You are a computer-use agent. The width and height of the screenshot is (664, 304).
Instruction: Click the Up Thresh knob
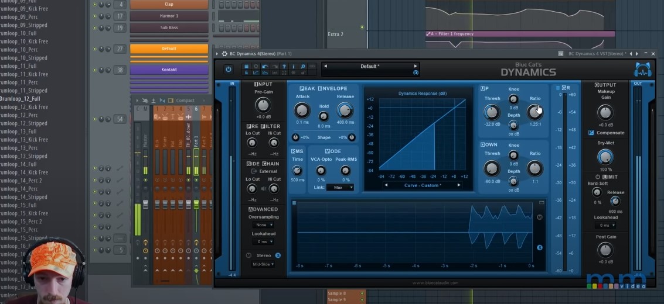click(x=492, y=112)
